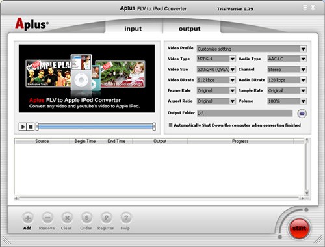Click file list scroll up arrow
Screen dimensions: 325x247
point(307,140)
